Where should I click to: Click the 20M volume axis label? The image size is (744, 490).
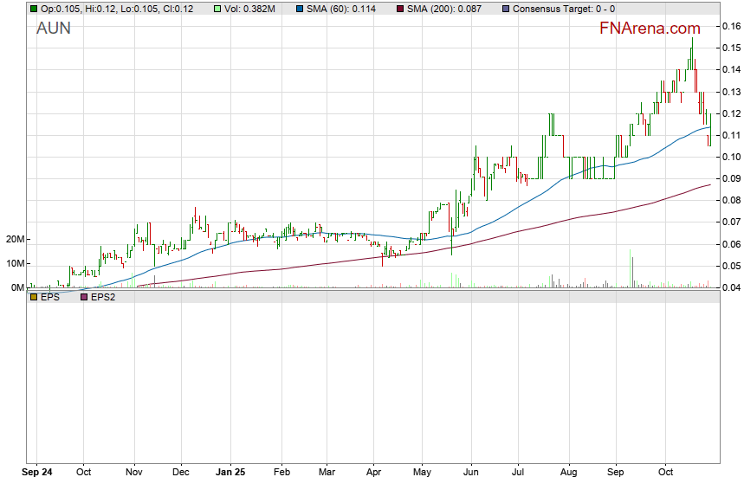(x=15, y=240)
